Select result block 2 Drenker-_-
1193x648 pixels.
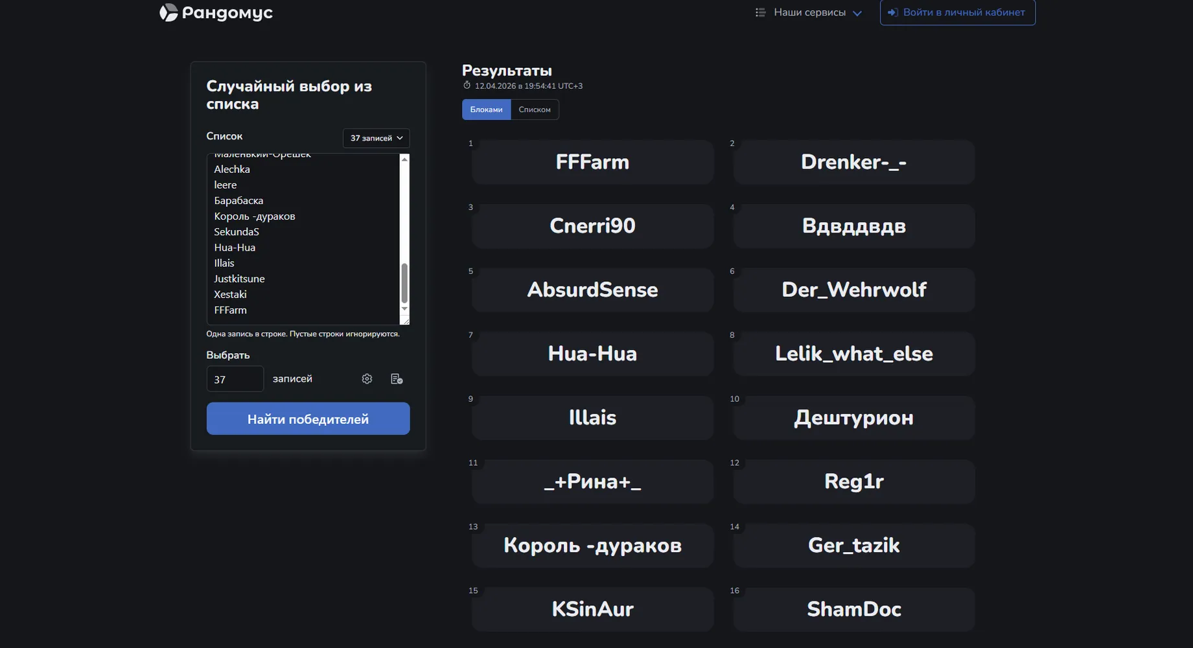coord(854,162)
